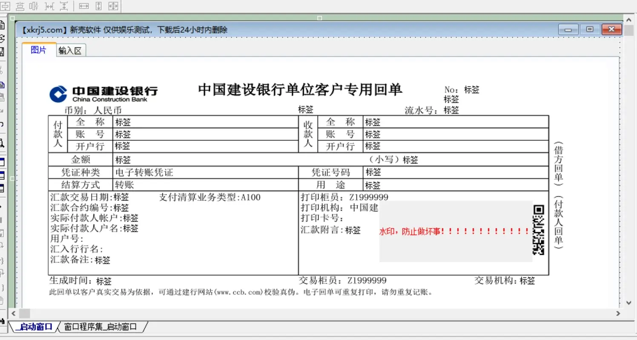Click the QR code image on the receipt

point(539,230)
